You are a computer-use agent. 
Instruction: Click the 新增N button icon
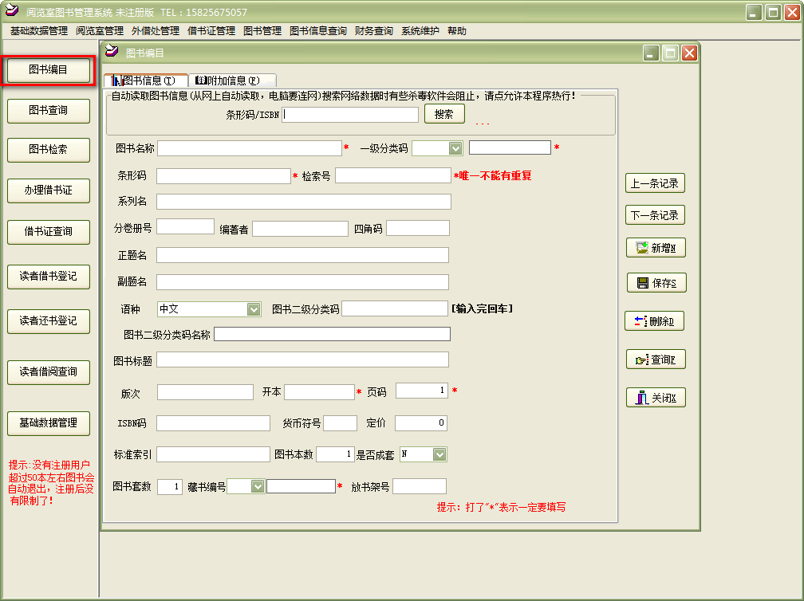click(642, 248)
